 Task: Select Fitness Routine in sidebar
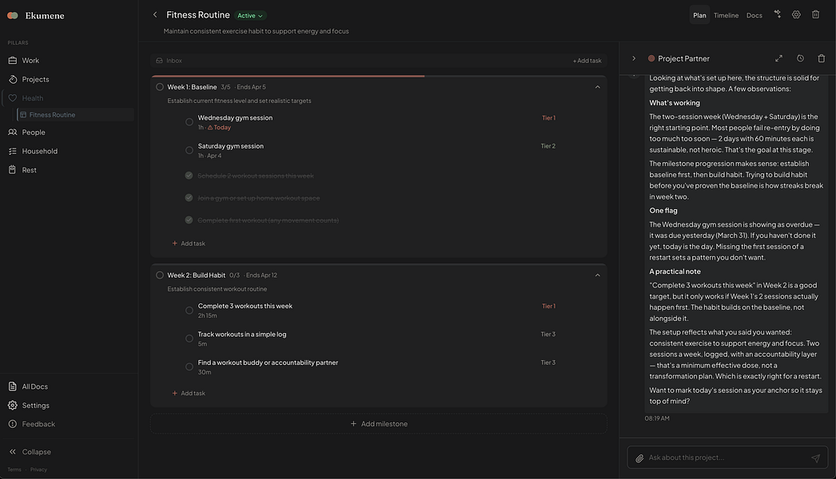point(75,114)
